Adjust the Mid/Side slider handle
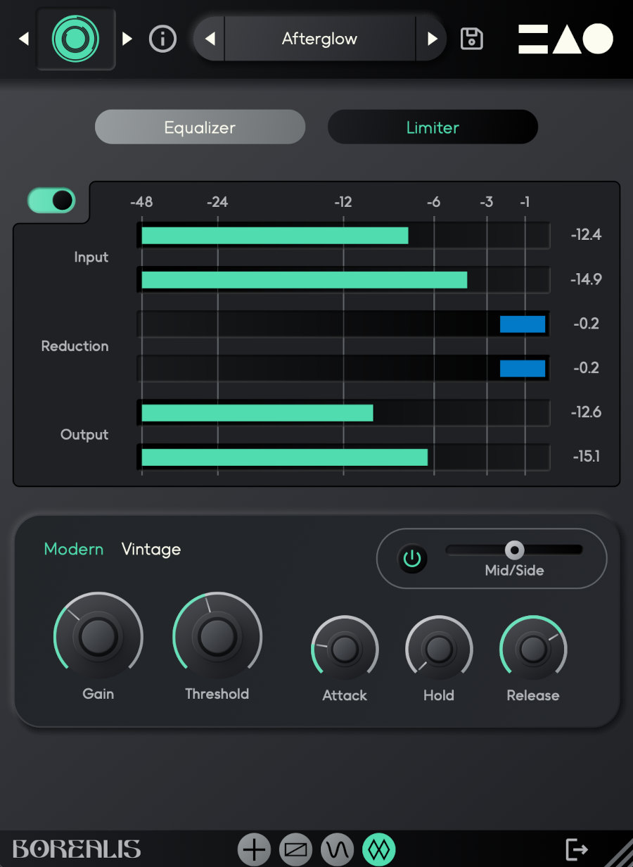 514,550
